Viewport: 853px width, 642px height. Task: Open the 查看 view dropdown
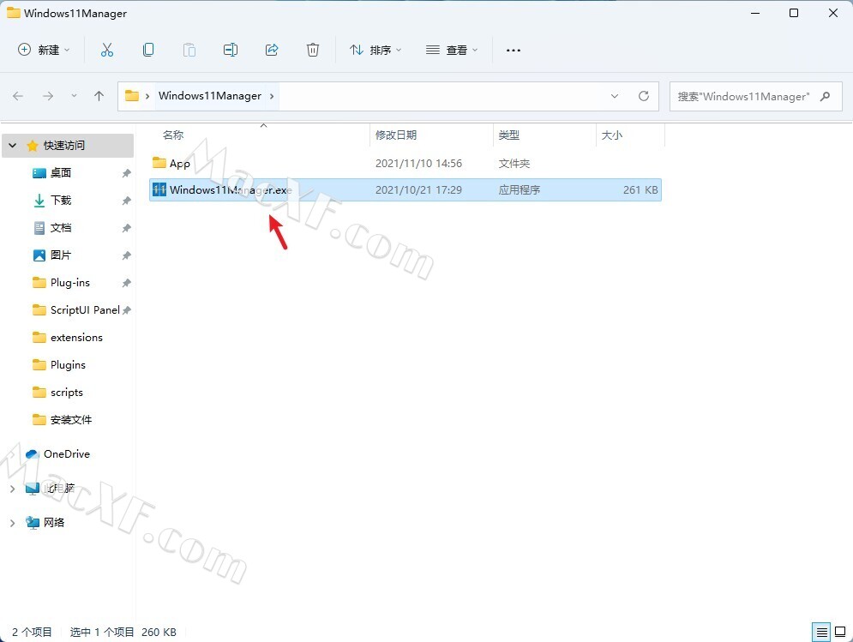click(452, 50)
